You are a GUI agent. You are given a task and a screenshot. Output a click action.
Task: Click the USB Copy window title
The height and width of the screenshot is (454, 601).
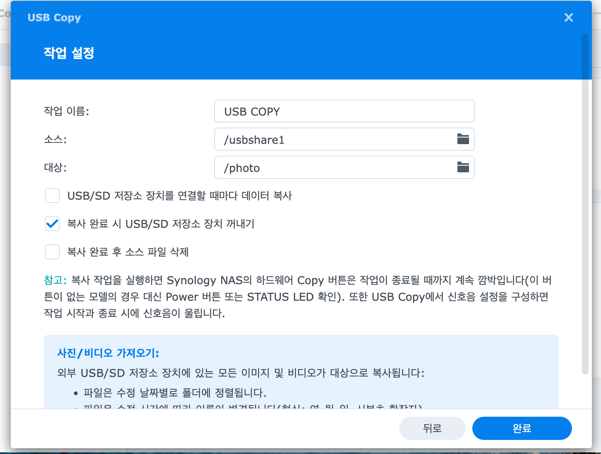coord(54,17)
